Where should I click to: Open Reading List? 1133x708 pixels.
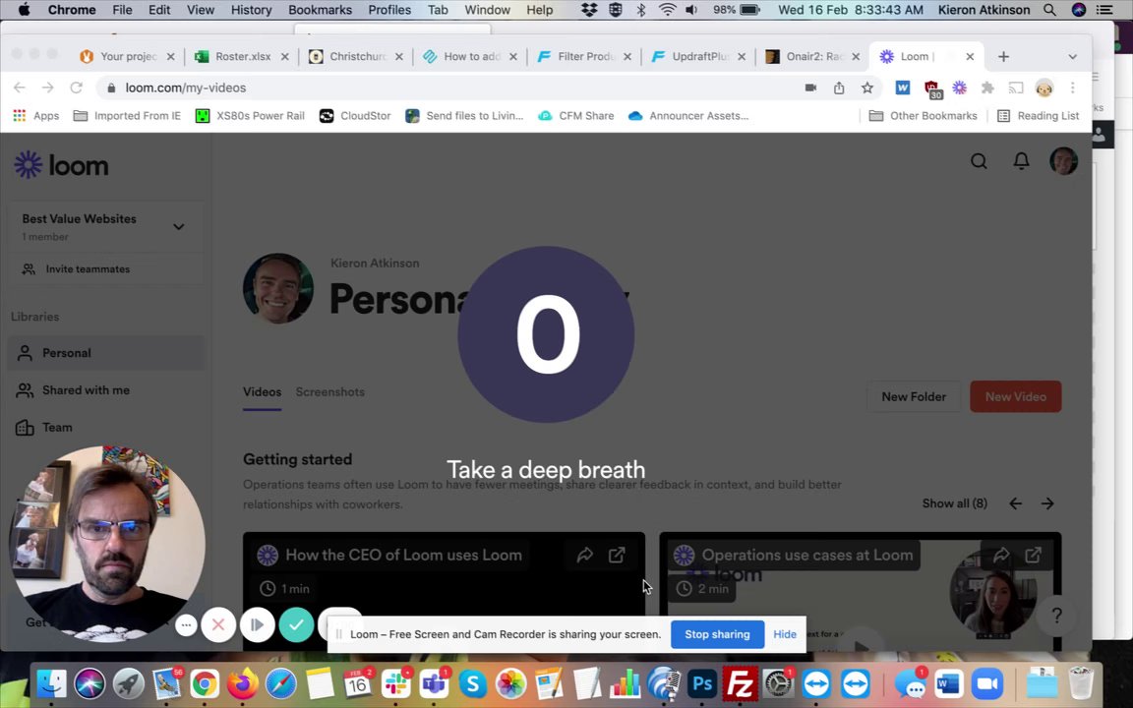click(1038, 116)
